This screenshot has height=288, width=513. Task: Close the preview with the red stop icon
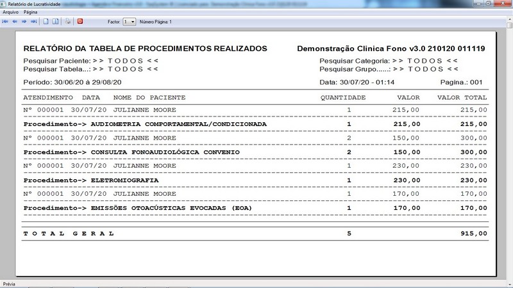coord(80,22)
